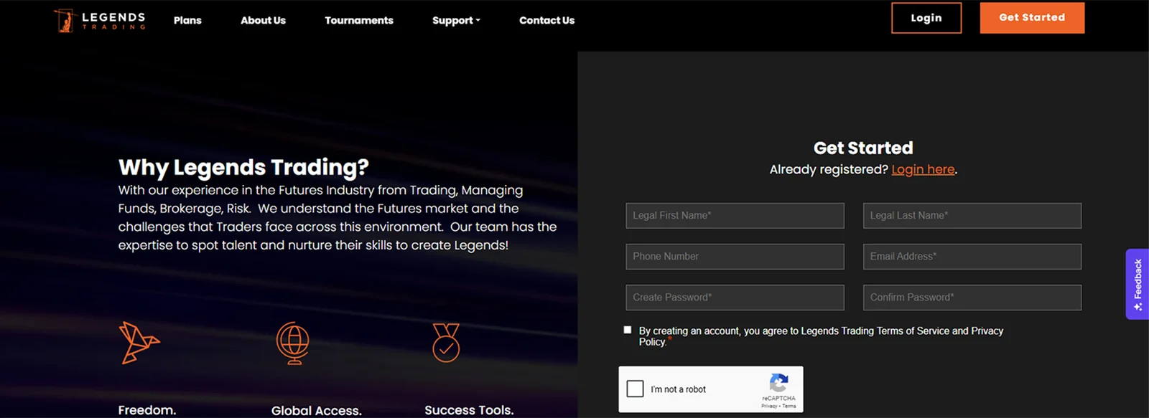Open the Feedback side tab
The image size is (1149, 418).
tap(1137, 284)
